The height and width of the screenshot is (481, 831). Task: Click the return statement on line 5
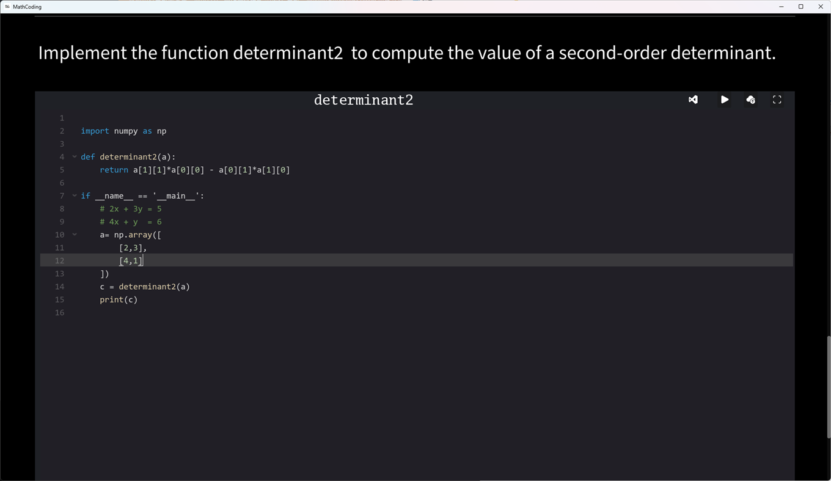pyautogui.click(x=194, y=170)
